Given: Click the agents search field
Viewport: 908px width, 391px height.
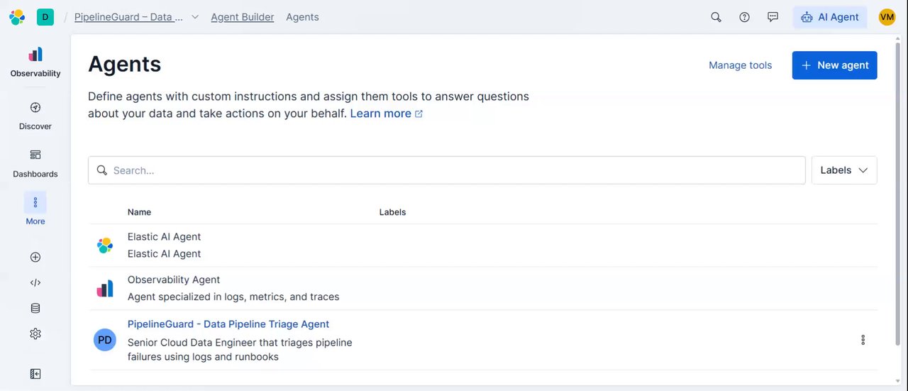Looking at the screenshot, I should pos(447,170).
